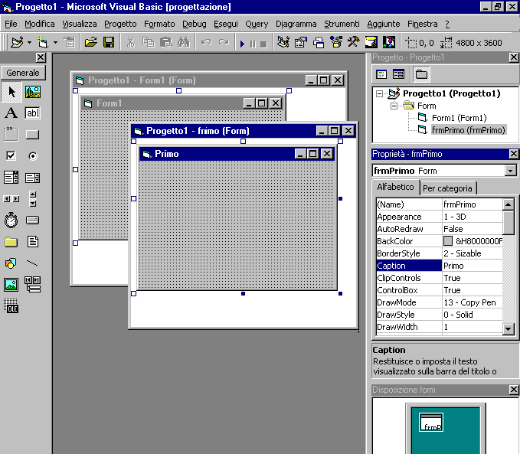520x454 pixels.
Task: Switch to the Alfabetico tab
Action: pyautogui.click(x=395, y=187)
